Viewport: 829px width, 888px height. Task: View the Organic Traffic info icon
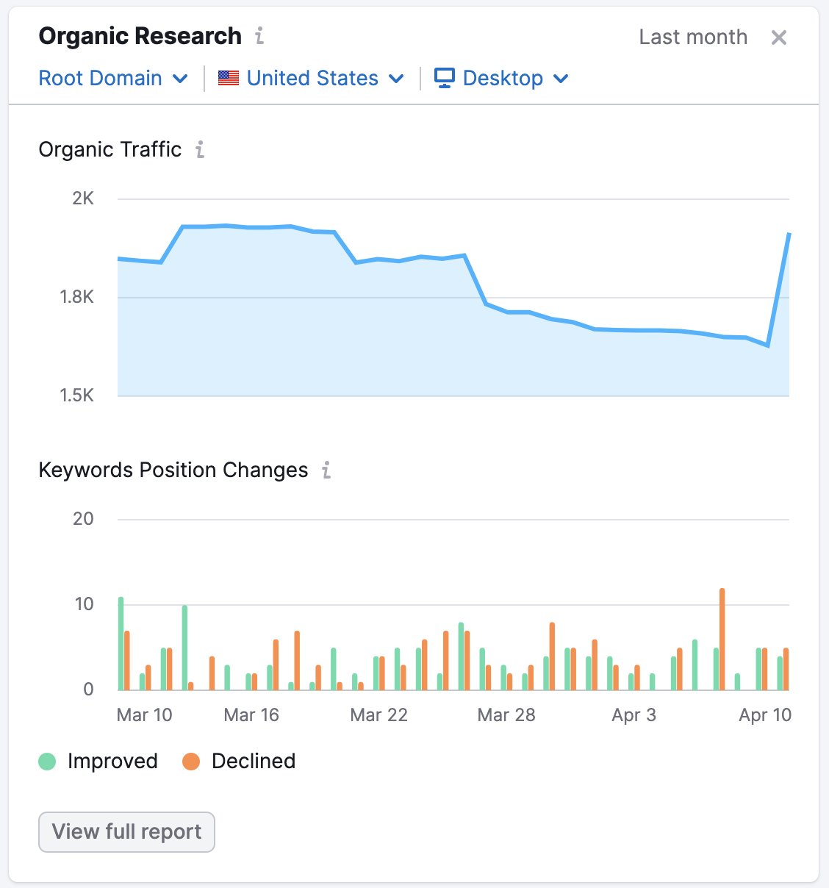tap(198, 150)
